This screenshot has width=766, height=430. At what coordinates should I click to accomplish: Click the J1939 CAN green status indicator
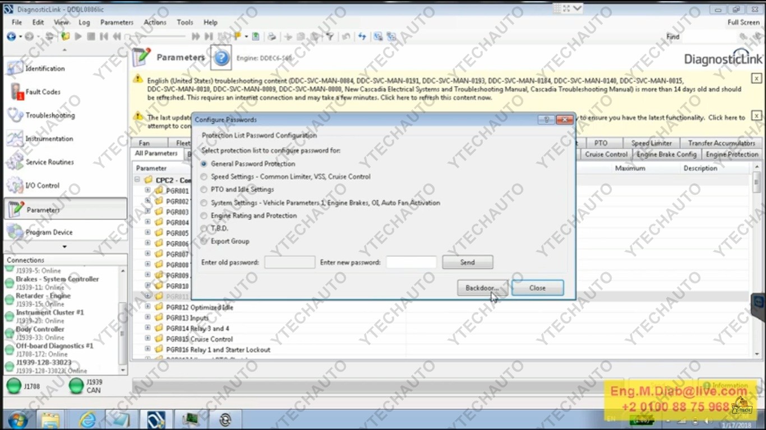coord(76,386)
